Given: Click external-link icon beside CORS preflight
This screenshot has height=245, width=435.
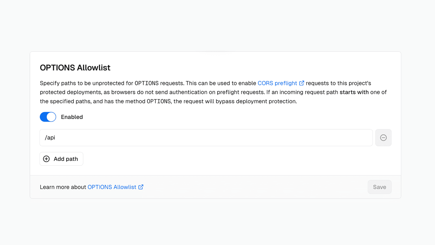Looking at the screenshot, I should point(302,83).
